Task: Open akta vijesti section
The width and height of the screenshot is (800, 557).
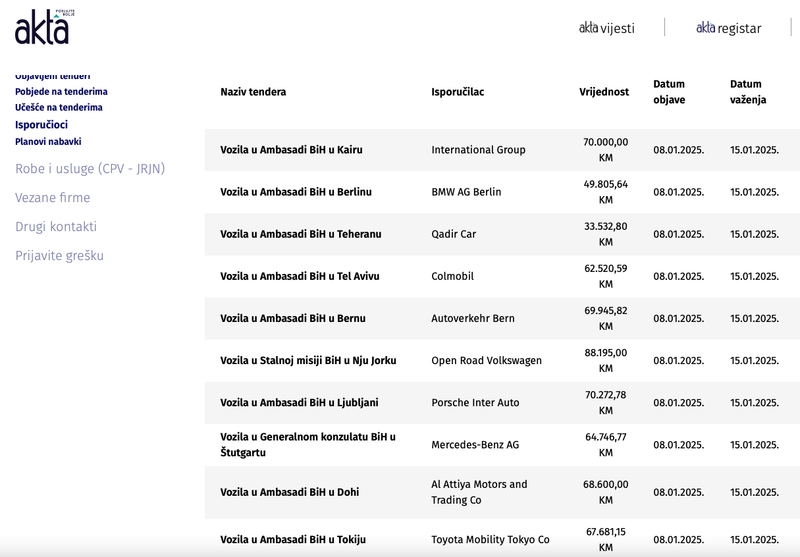Action: click(606, 28)
